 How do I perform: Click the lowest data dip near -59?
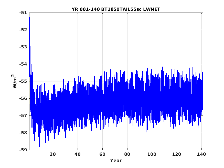(39, 146)
